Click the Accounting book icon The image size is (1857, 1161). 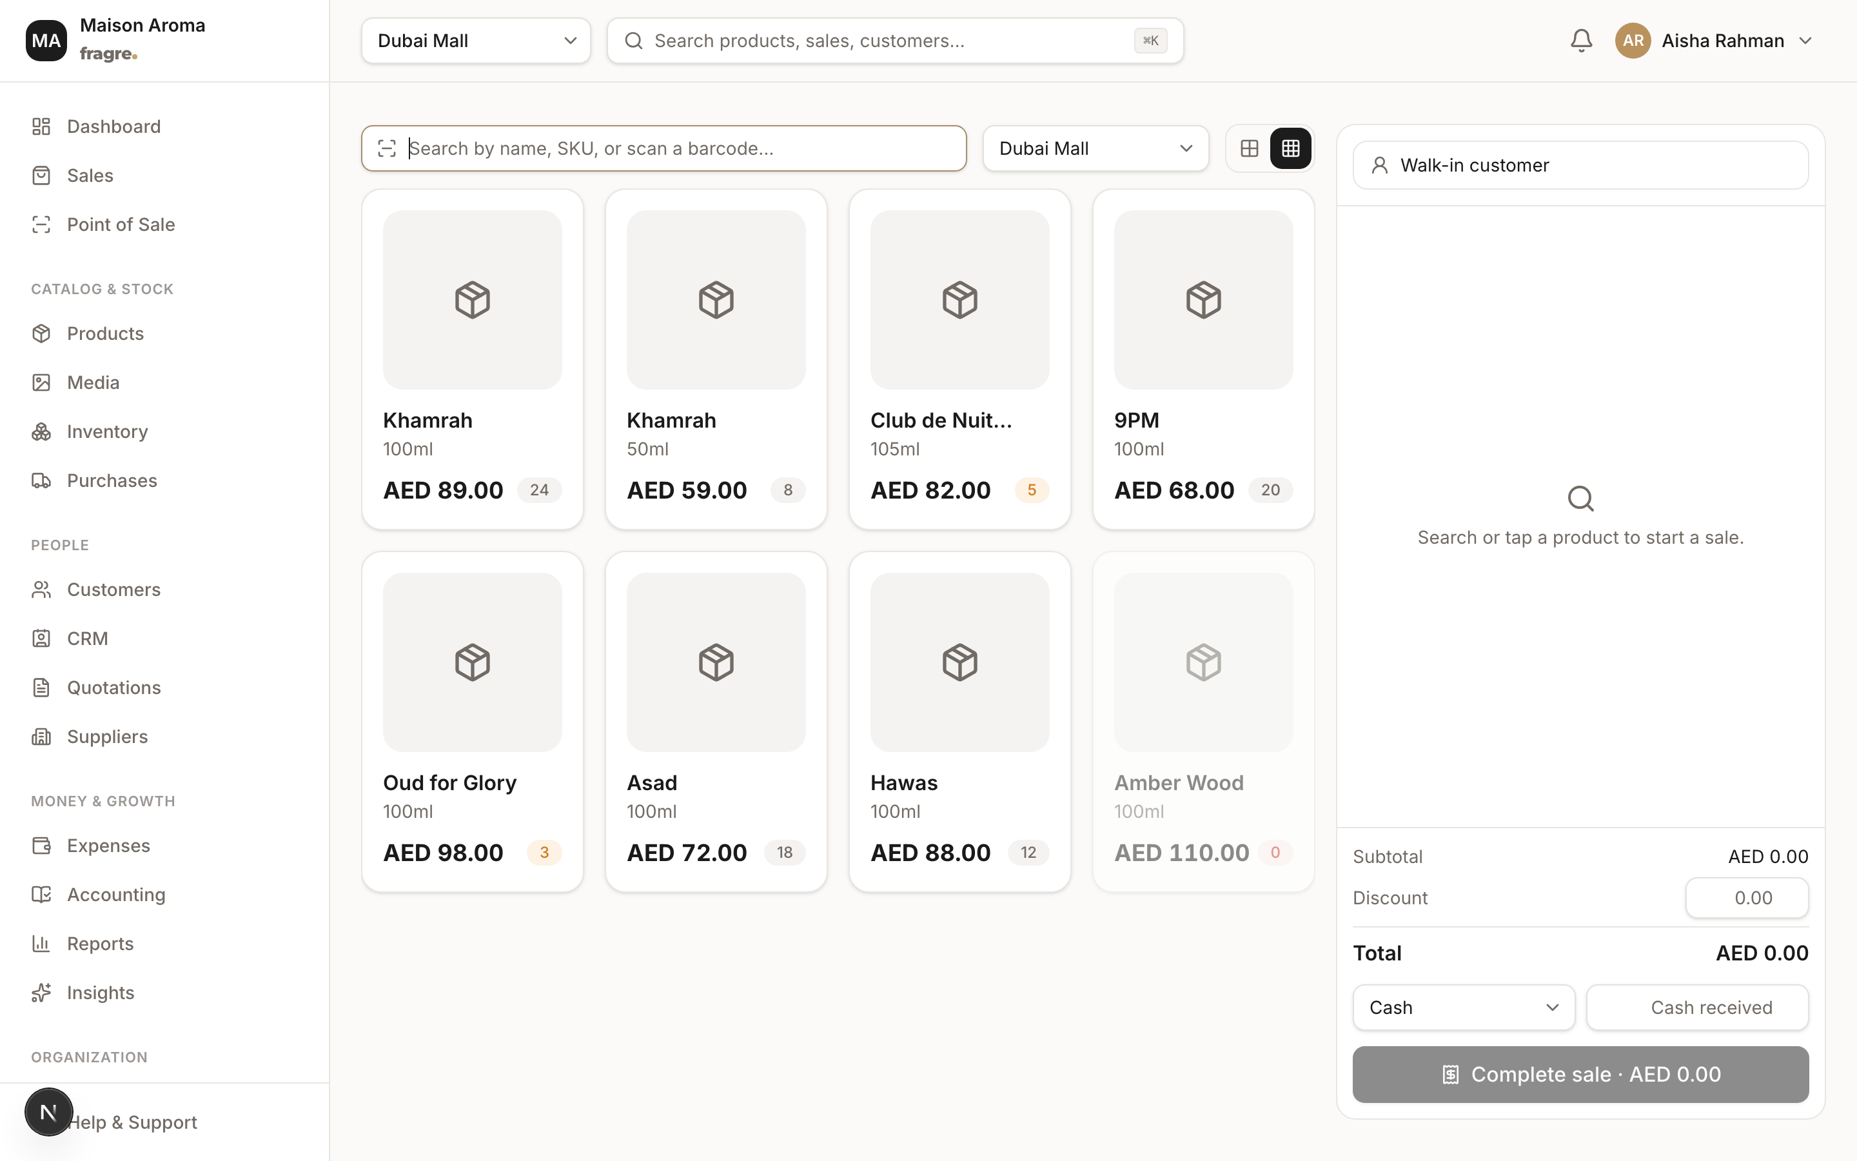tap(41, 895)
